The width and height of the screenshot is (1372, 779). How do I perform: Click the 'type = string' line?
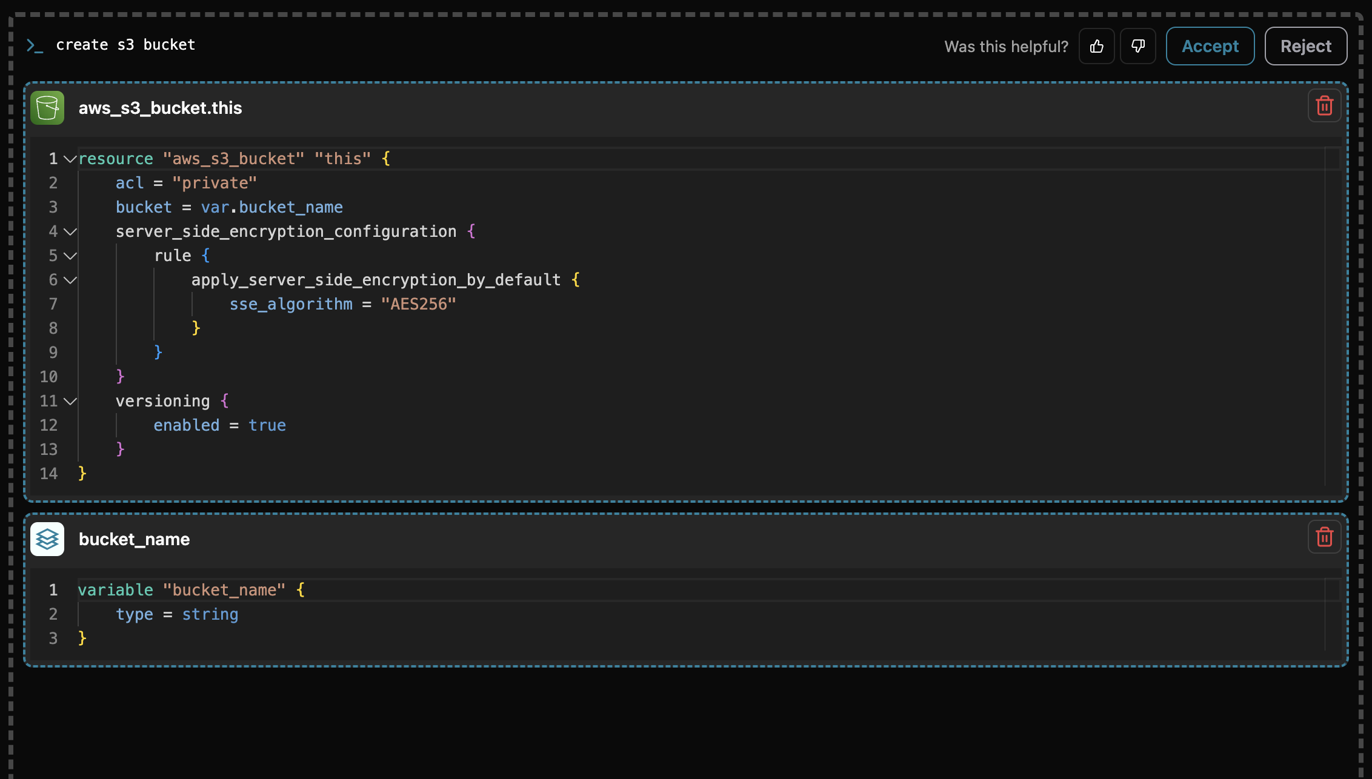tap(177, 614)
